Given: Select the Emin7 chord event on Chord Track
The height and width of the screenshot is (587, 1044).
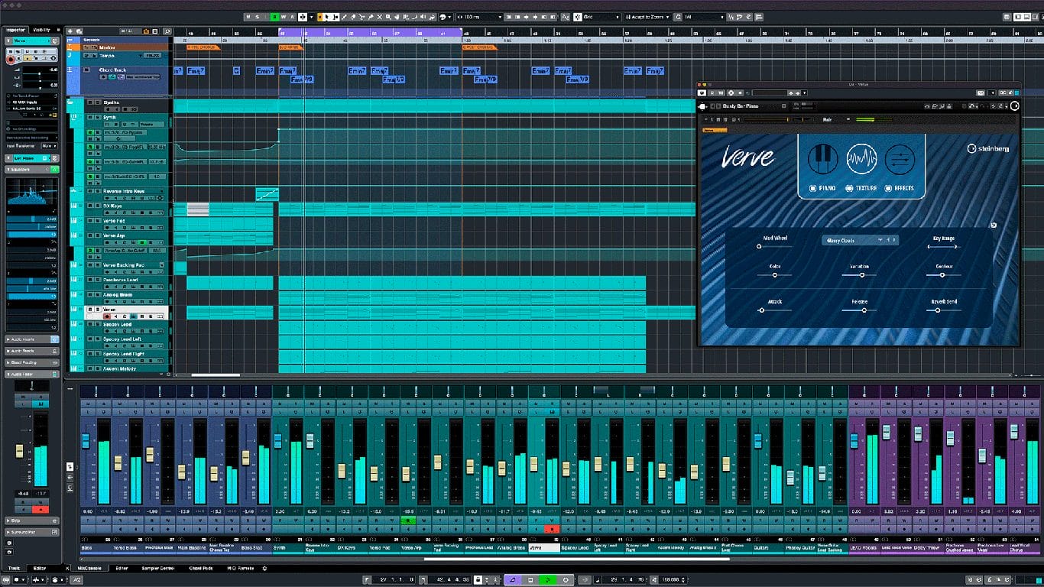Looking at the screenshot, I should click(x=264, y=71).
